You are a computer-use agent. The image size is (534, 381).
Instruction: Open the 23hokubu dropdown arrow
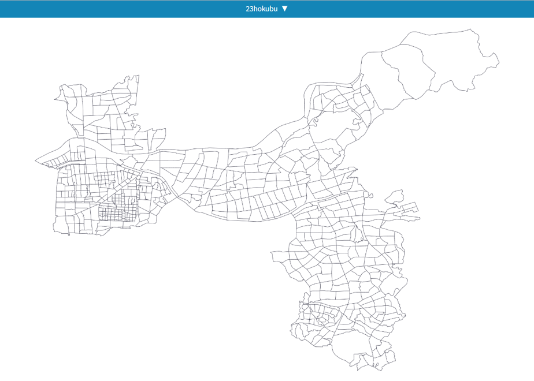coord(285,9)
